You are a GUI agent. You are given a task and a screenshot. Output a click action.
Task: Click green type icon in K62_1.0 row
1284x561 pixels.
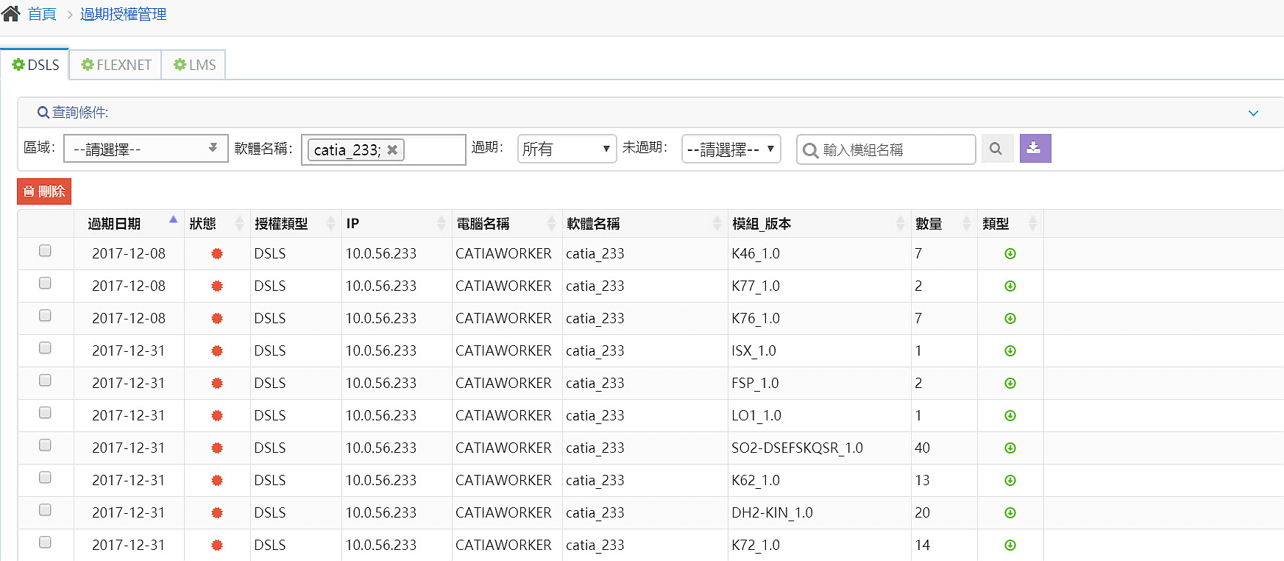pos(1010,481)
